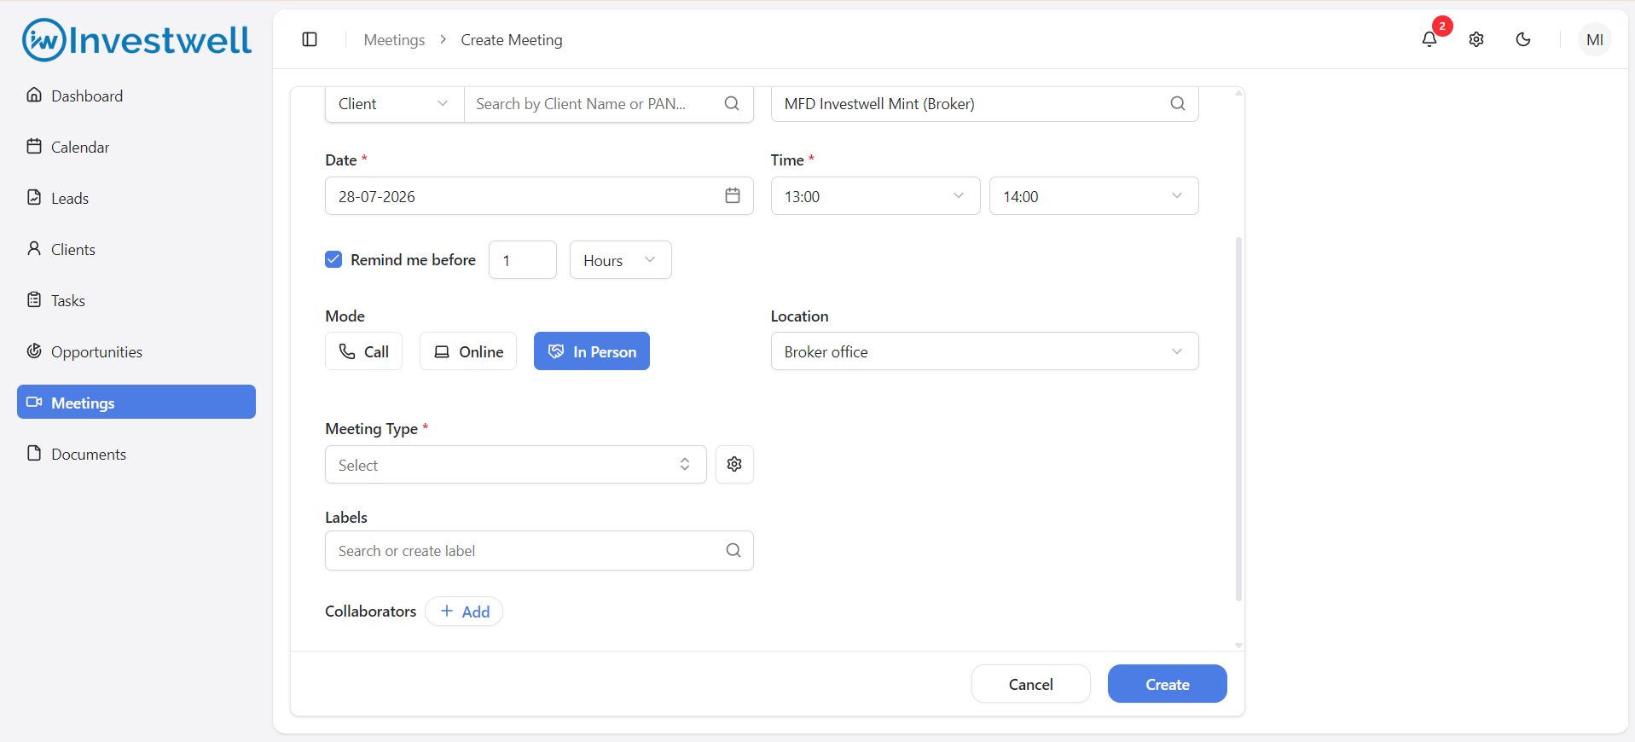Toggle the sidebar collapse icon

pyautogui.click(x=310, y=39)
